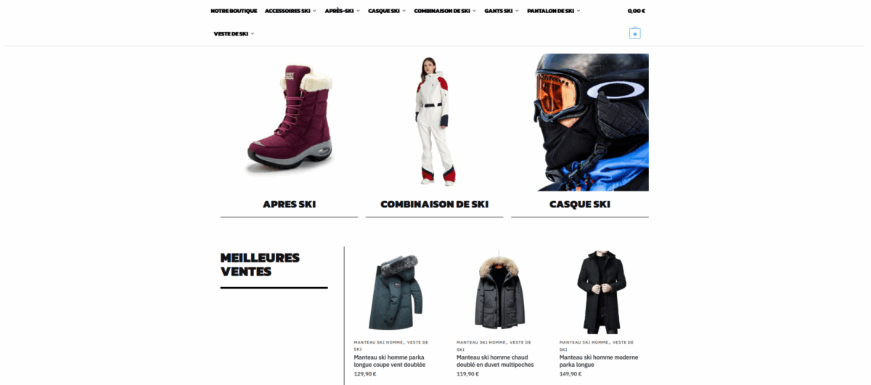Expand the Casque Ski menu chevron
This screenshot has height=385, width=871.
(x=404, y=11)
